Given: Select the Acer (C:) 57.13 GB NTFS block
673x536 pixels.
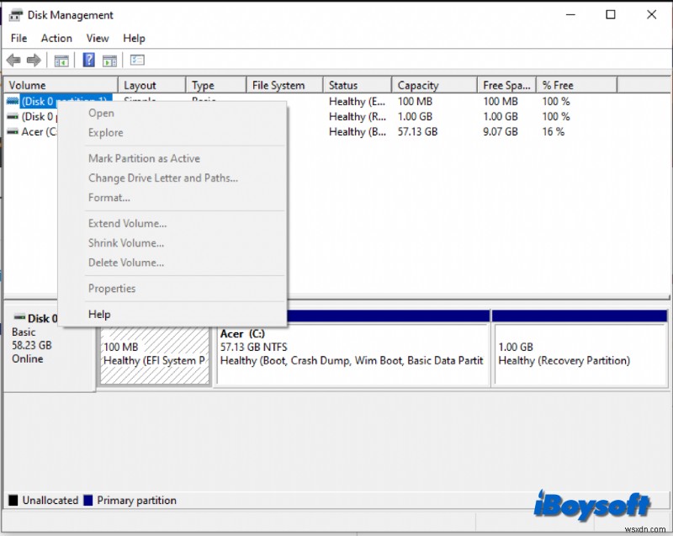Looking at the screenshot, I should [x=352, y=354].
